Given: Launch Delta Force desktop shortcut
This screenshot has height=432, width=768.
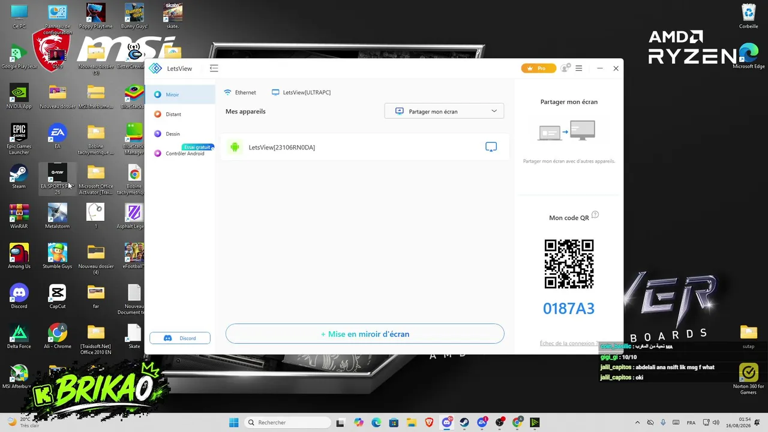Looking at the screenshot, I should [19, 337].
